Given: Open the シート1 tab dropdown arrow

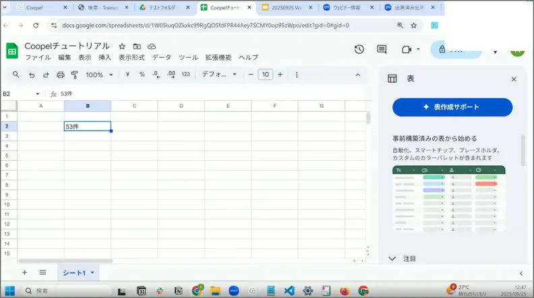Looking at the screenshot, I should point(92,273).
